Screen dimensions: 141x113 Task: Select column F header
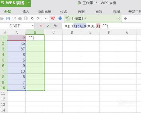coord(109,32)
